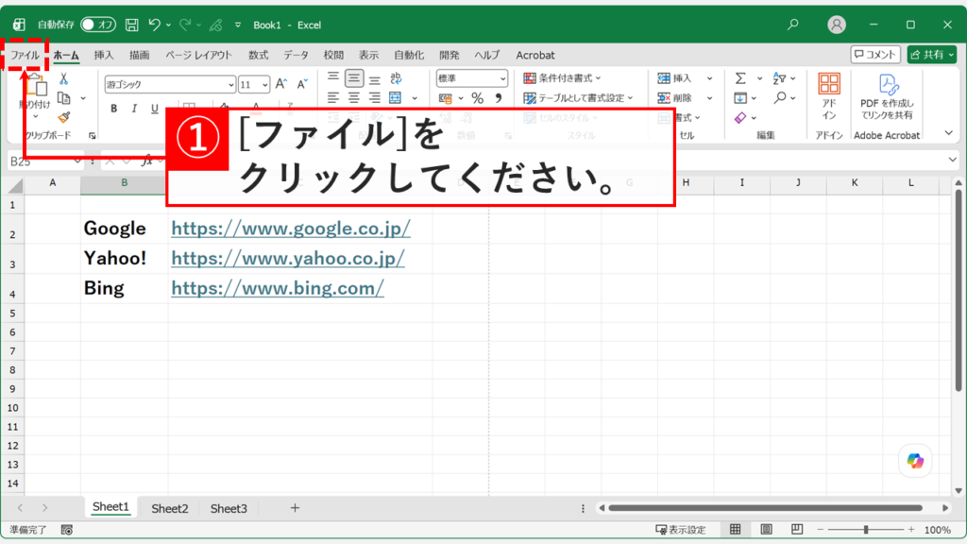Click the Copy icon in clipboard group

(63, 98)
